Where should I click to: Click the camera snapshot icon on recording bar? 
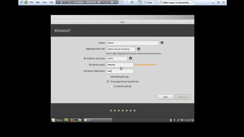pos(112,2)
